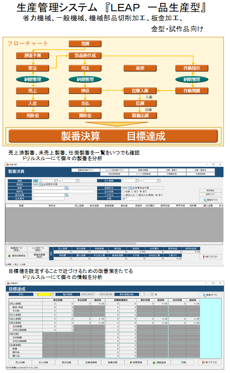Click the yellow 本日 date input field

click(44, 295)
